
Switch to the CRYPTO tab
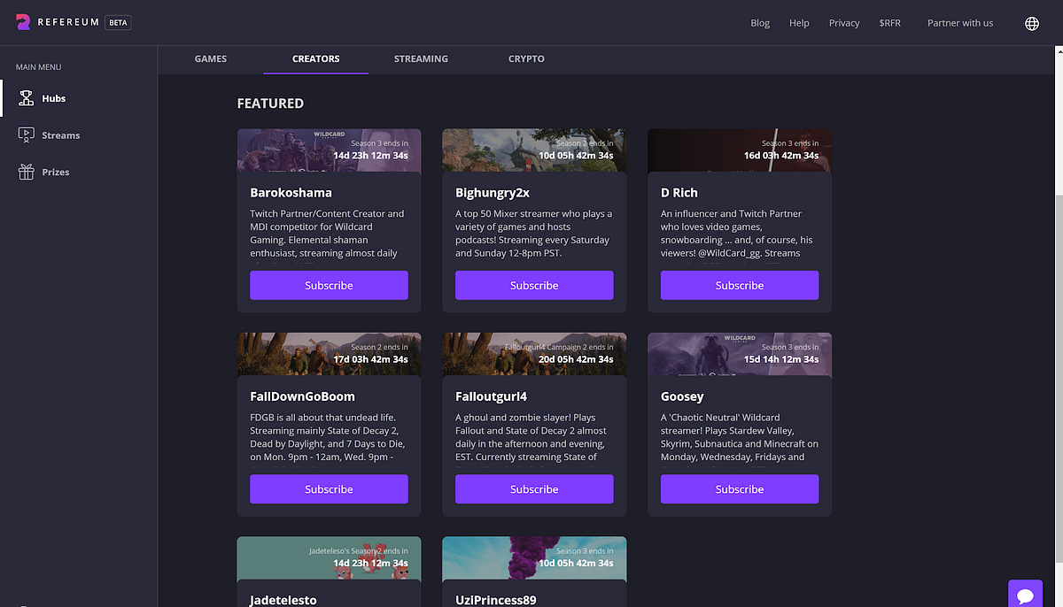(x=526, y=58)
